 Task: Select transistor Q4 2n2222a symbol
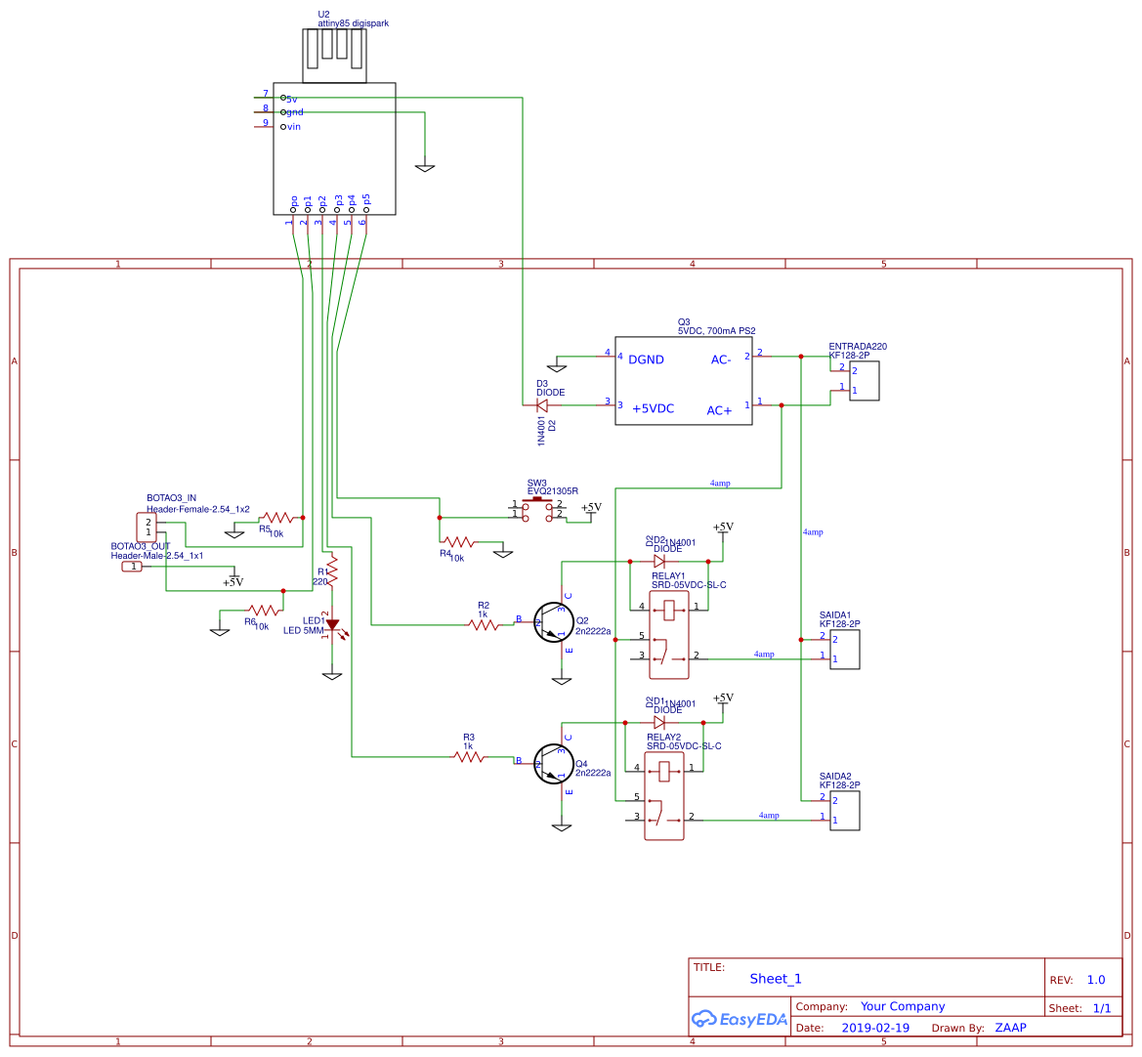552,764
